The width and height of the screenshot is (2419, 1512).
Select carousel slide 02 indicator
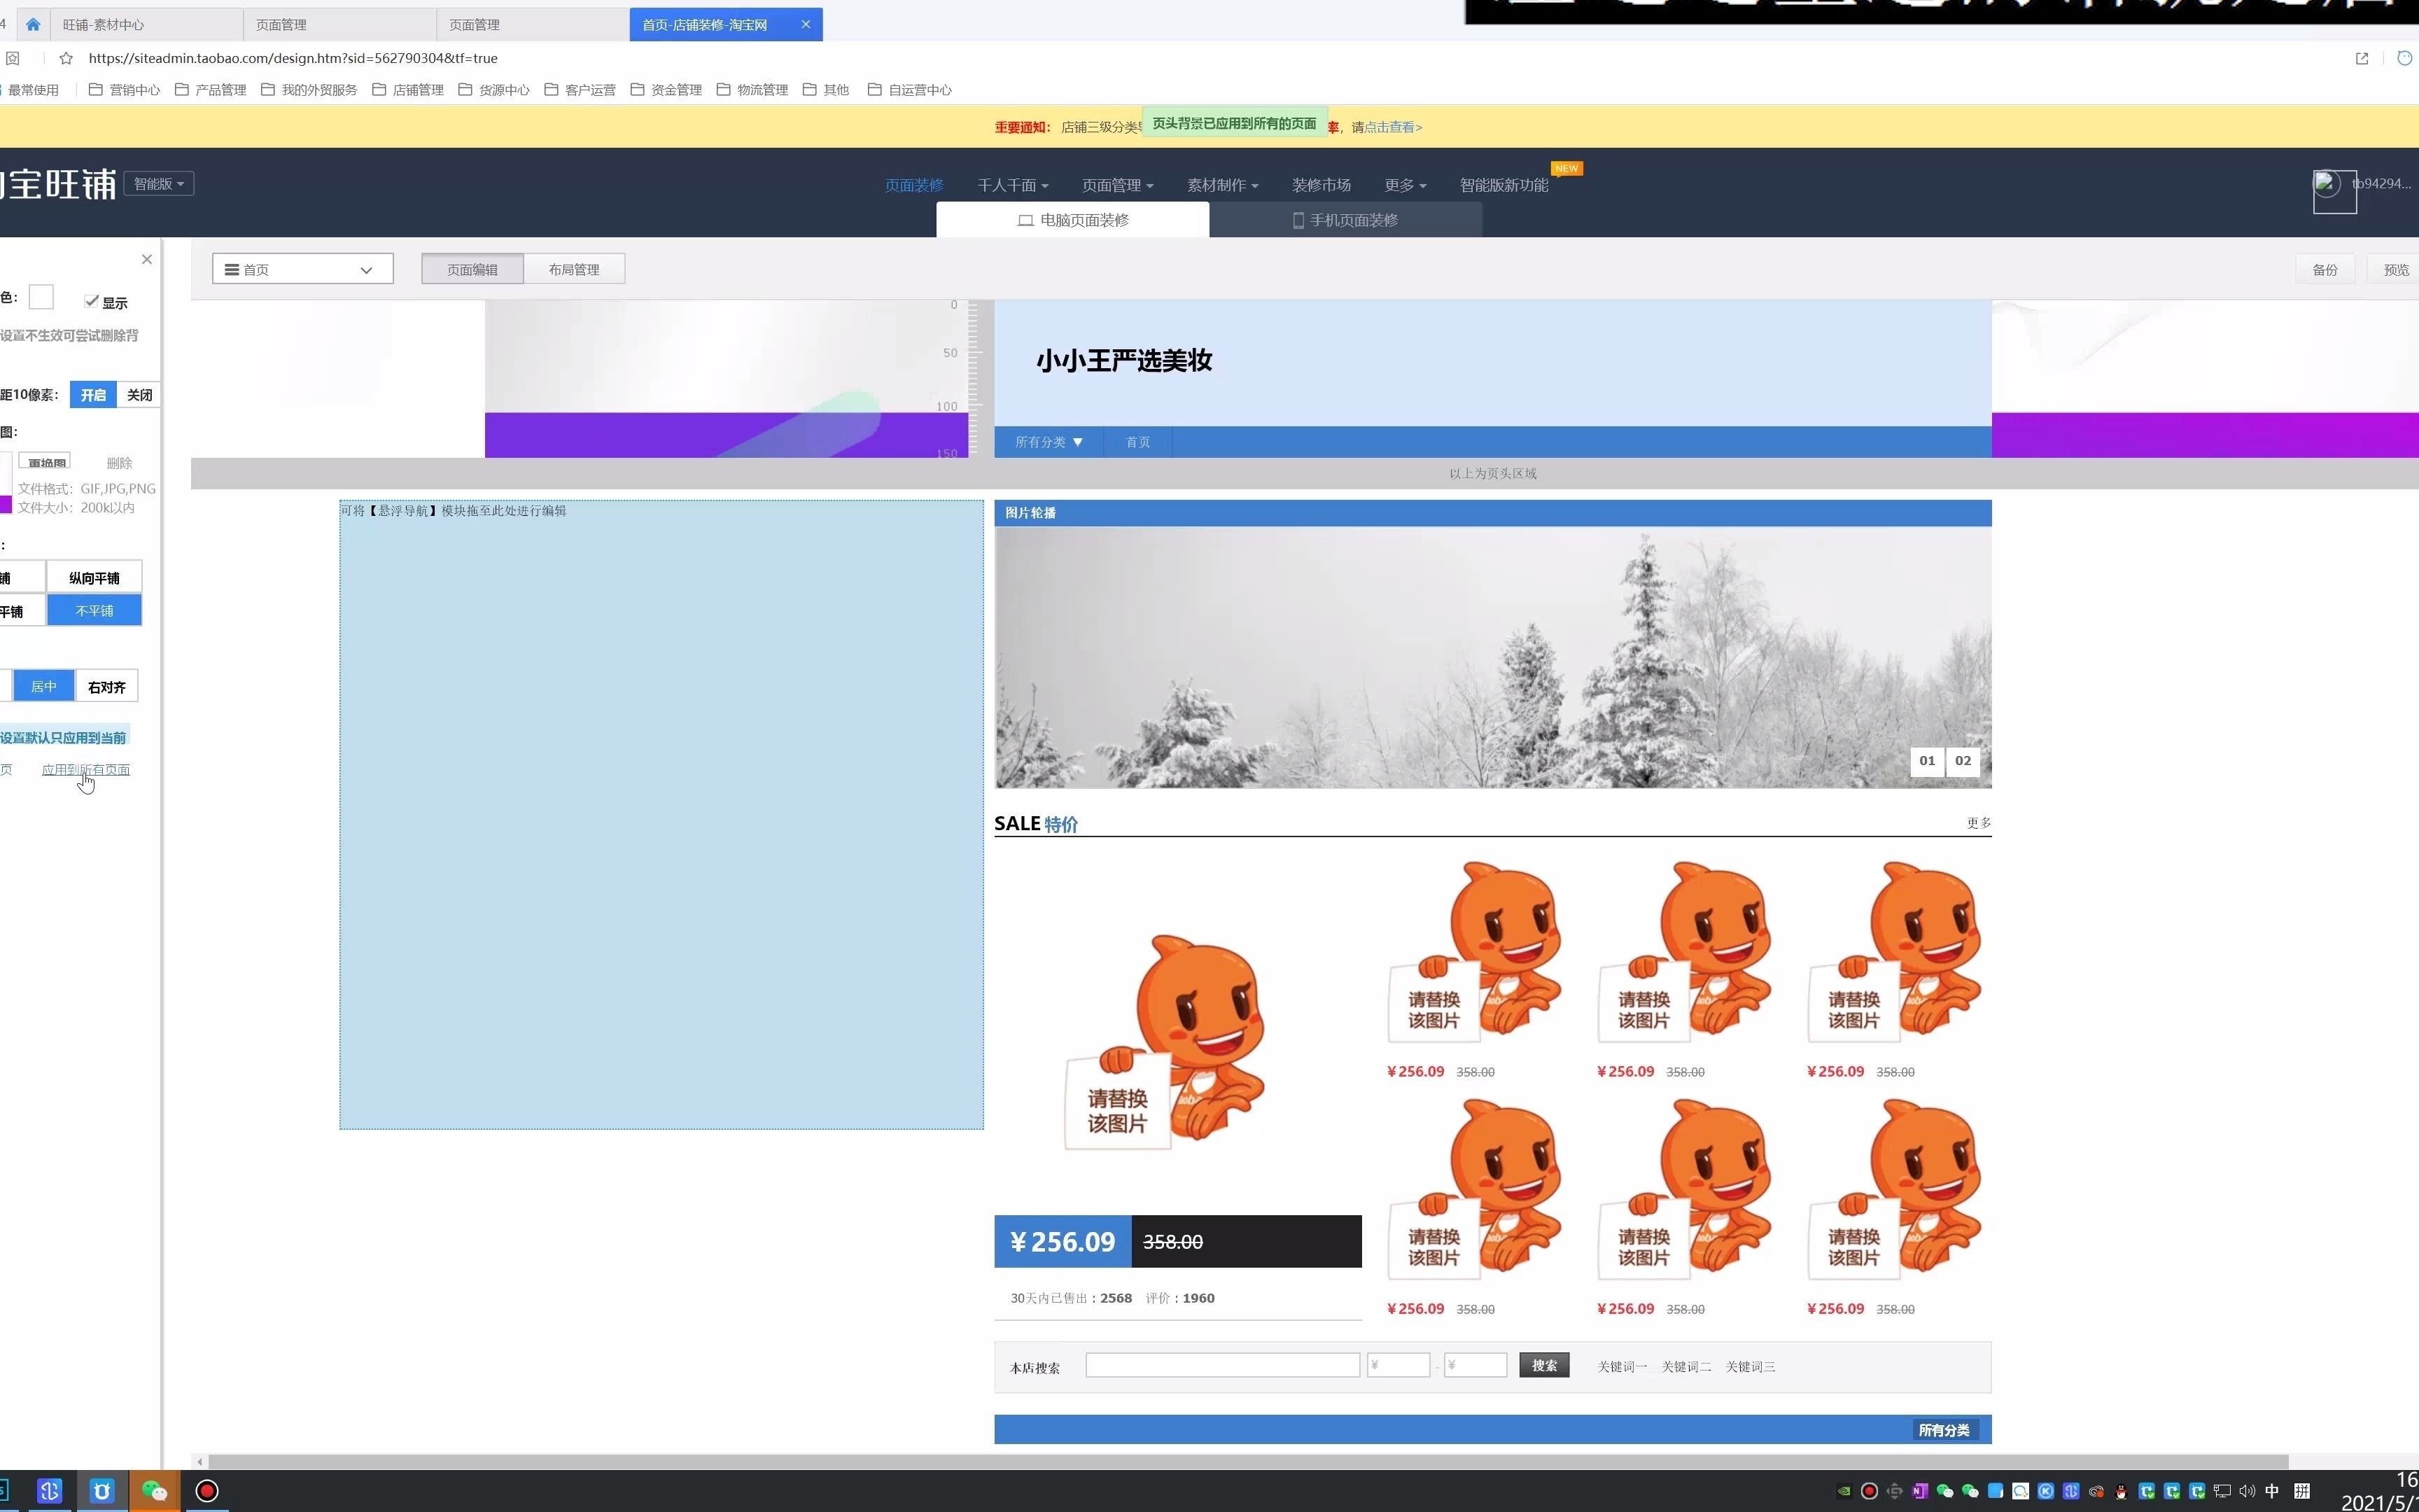click(x=1963, y=761)
